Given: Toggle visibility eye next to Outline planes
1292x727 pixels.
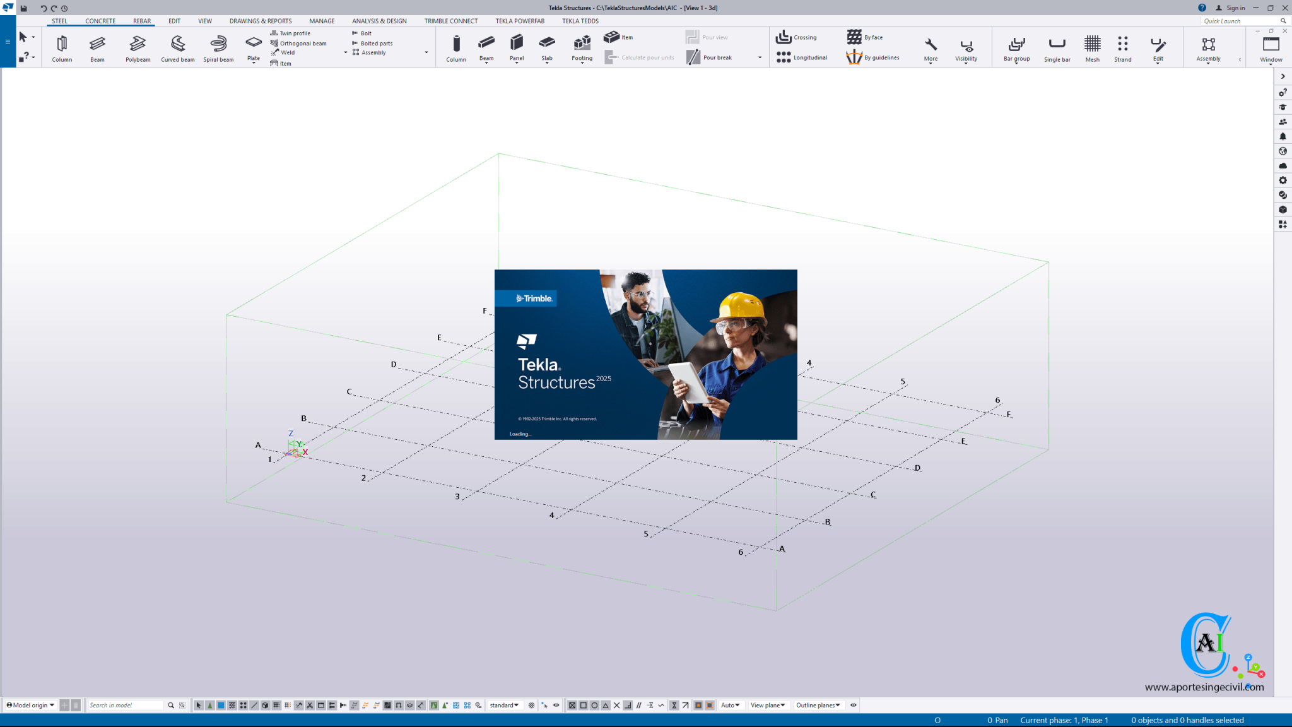Looking at the screenshot, I should click(852, 705).
